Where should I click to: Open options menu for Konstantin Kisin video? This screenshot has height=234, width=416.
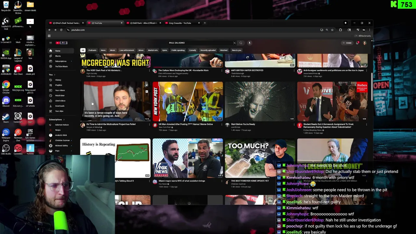click(222, 71)
